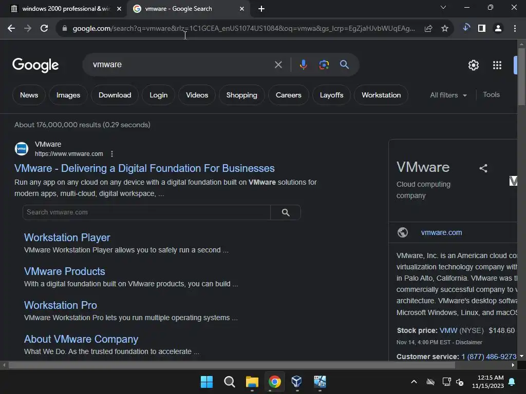Go to the Google logo homepage
Image resolution: width=526 pixels, height=394 pixels.
35,65
